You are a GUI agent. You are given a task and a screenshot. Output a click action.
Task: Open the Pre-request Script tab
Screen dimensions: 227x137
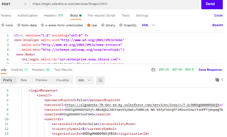click(101, 15)
